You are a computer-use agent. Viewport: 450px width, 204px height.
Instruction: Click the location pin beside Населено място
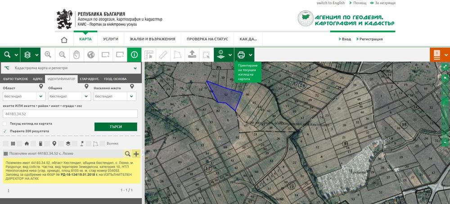pyautogui.click(x=132, y=86)
